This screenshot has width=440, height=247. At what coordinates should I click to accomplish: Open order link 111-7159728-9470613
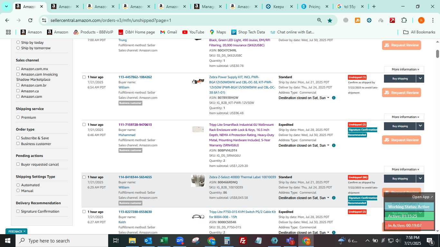point(135,125)
